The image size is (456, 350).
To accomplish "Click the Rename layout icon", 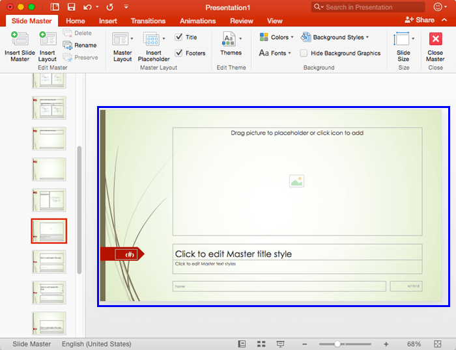I will pos(68,46).
